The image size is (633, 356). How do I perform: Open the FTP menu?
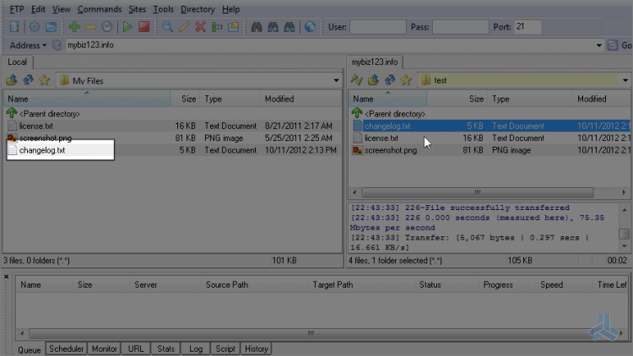point(17,9)
